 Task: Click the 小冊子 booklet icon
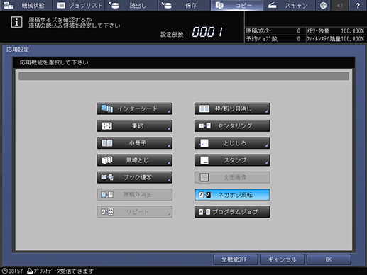pos(107,143)
